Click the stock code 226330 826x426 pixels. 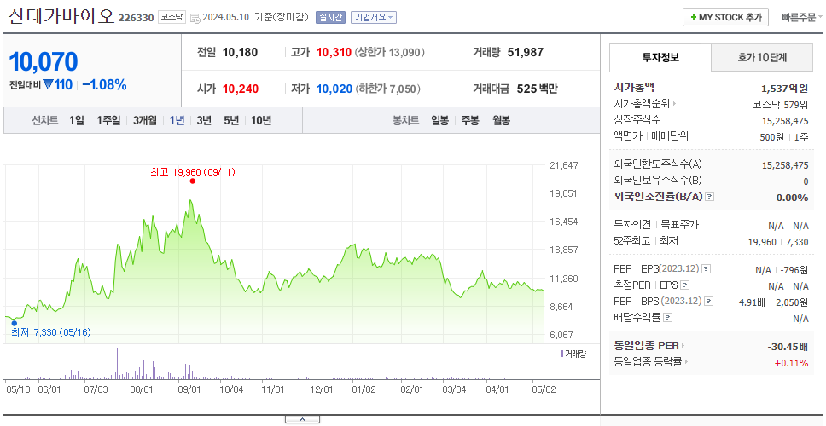point(136,19)
